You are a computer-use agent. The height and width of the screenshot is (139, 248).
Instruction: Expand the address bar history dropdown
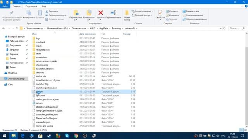(x=220, y=28)
